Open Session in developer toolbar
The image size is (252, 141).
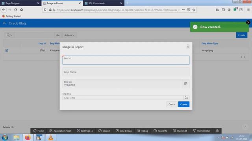[x=104, y=131]
